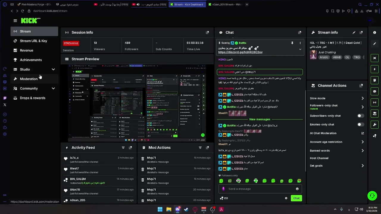
Task: Click the trash icon of the first Mvp71 mod action
Action: coord(143,159)
